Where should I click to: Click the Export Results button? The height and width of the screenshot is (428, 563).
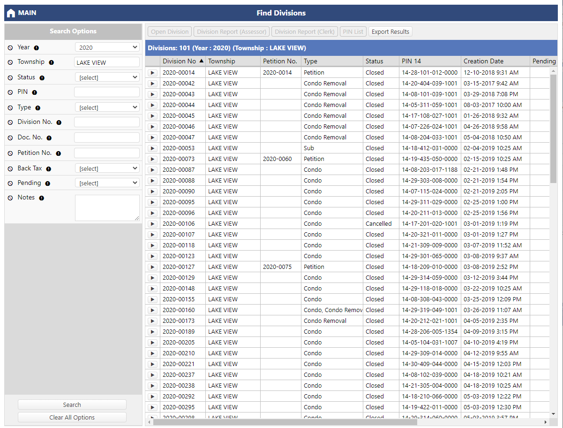pos(390,32)
